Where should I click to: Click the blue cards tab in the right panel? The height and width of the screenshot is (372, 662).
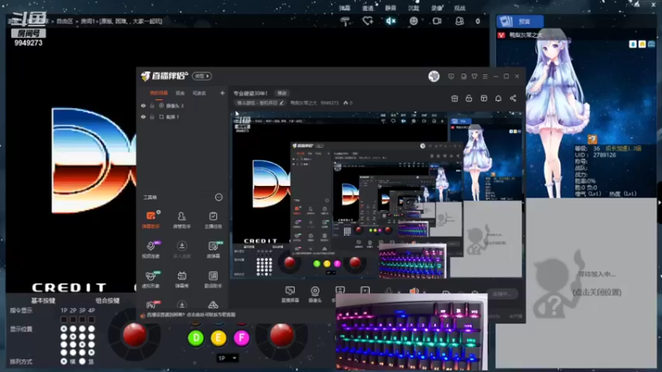520,21
